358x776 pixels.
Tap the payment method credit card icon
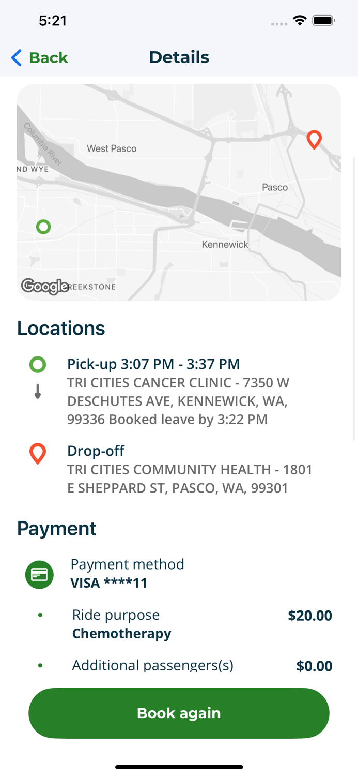tap(39, 574)
